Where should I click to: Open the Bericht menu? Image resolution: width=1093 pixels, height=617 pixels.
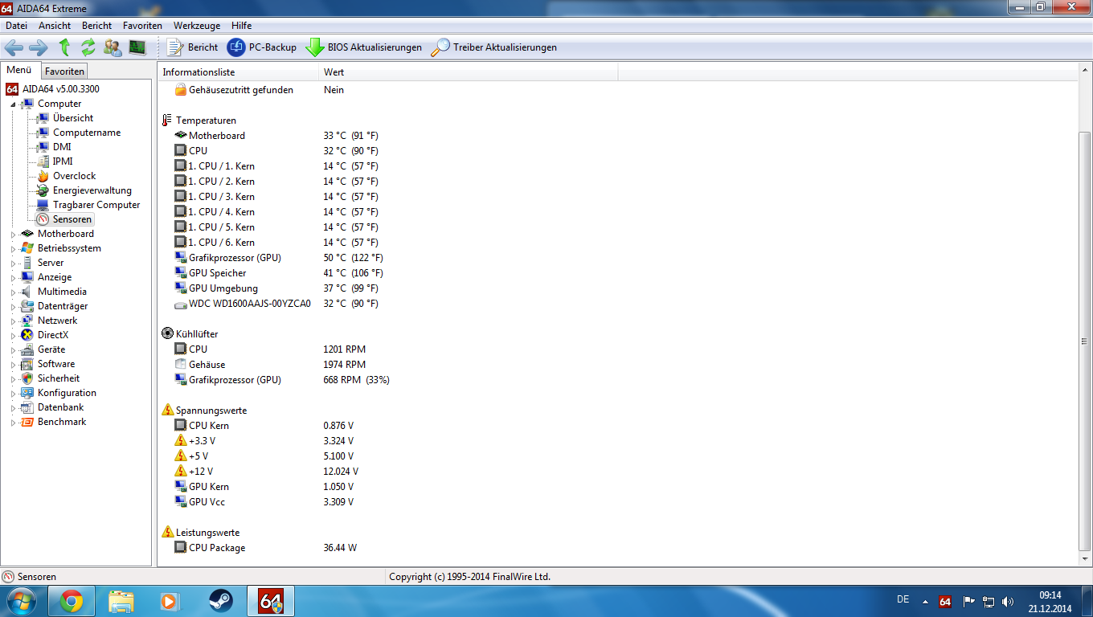(97, 26)
